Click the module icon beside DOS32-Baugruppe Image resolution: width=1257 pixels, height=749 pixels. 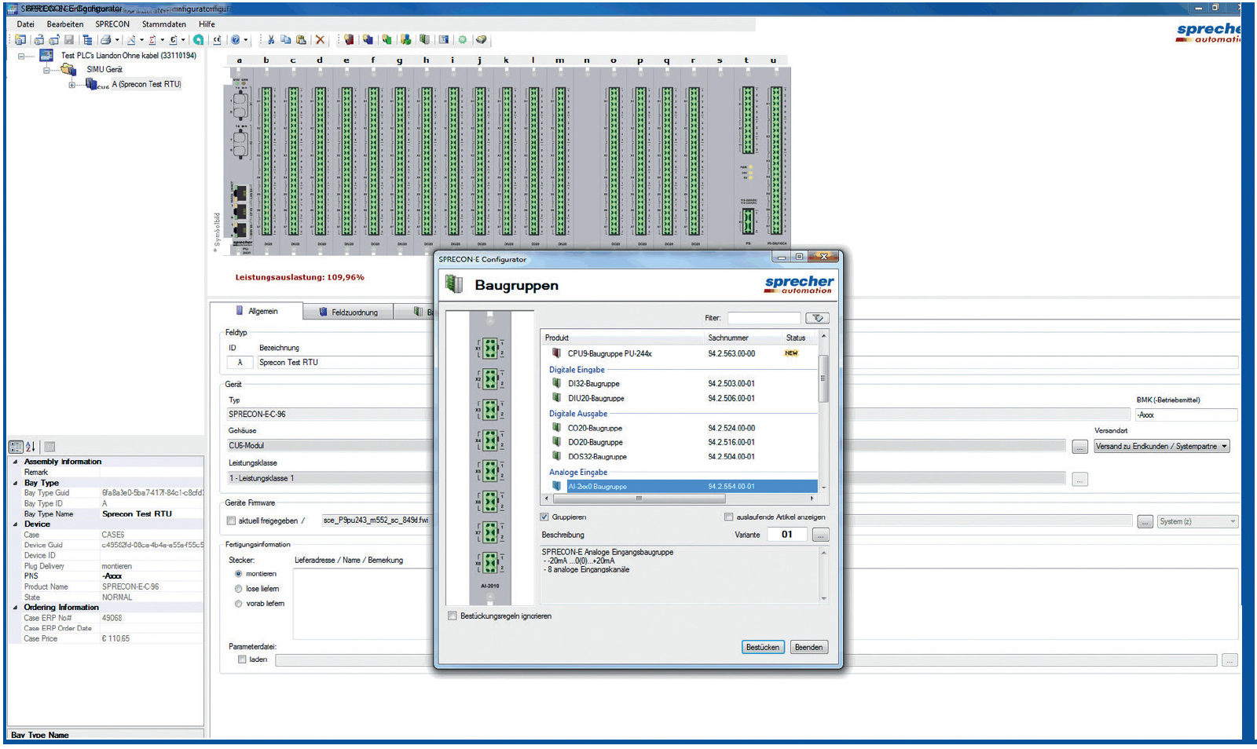(x=556, y=456)
